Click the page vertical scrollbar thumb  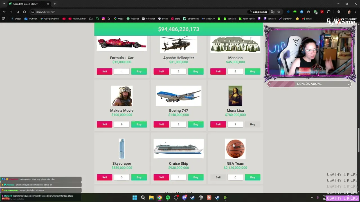point(358,140)
